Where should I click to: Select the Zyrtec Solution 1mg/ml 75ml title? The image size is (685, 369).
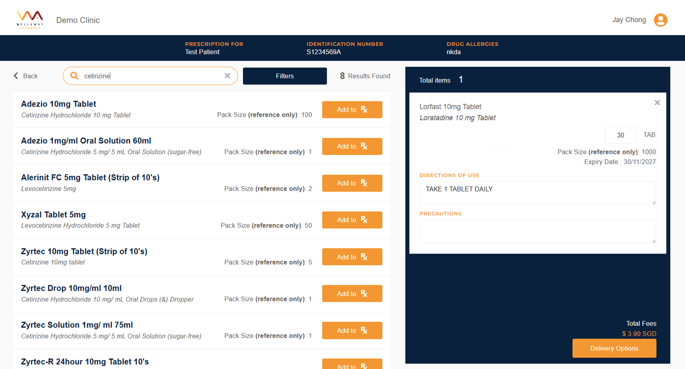pos(77,325)
